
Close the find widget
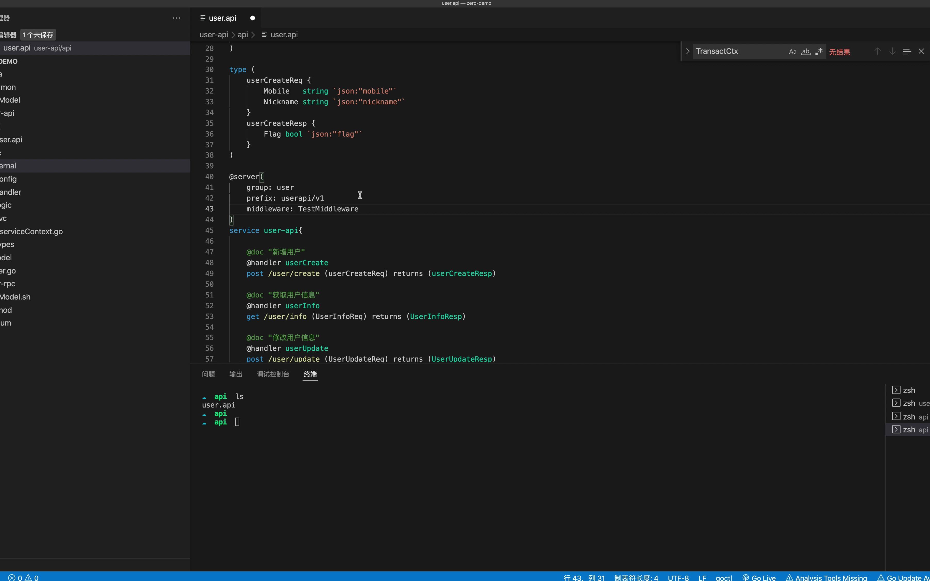point(921,52)
